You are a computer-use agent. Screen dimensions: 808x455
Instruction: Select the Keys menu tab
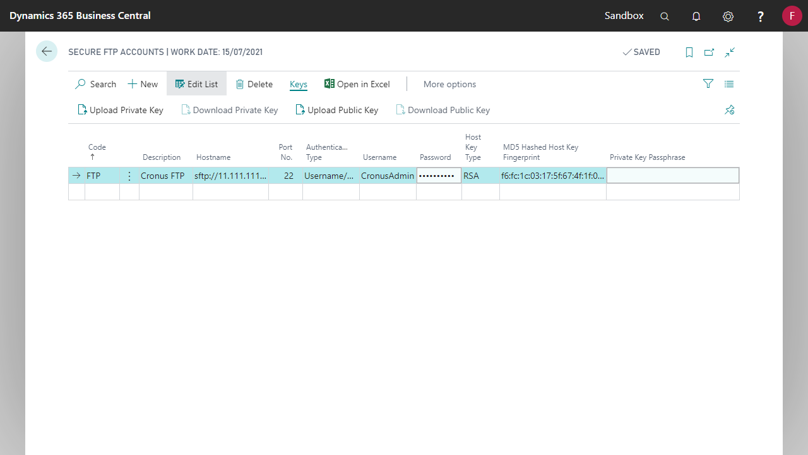299,84
